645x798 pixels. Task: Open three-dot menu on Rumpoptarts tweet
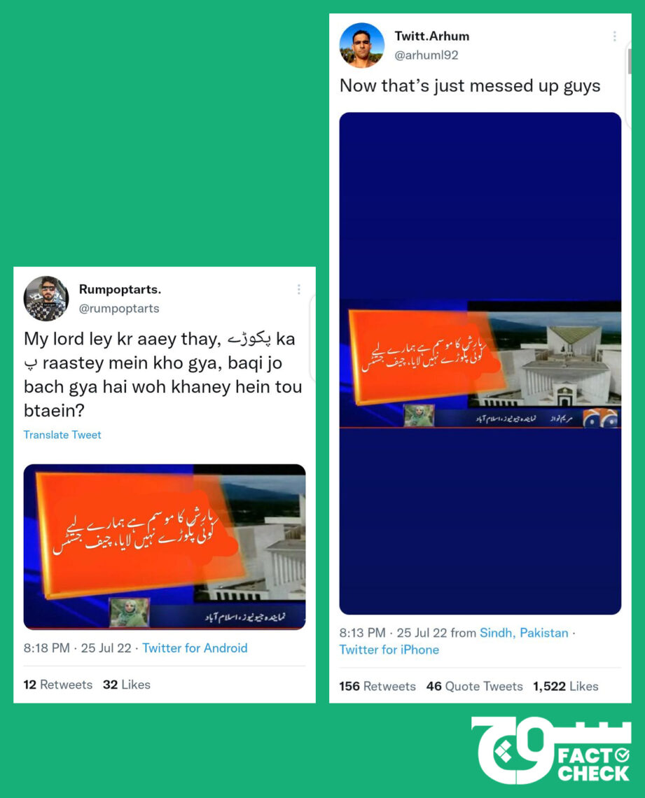tap(299, 289)
